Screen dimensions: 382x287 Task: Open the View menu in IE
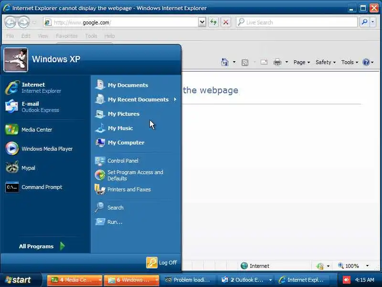pos(43,36)
